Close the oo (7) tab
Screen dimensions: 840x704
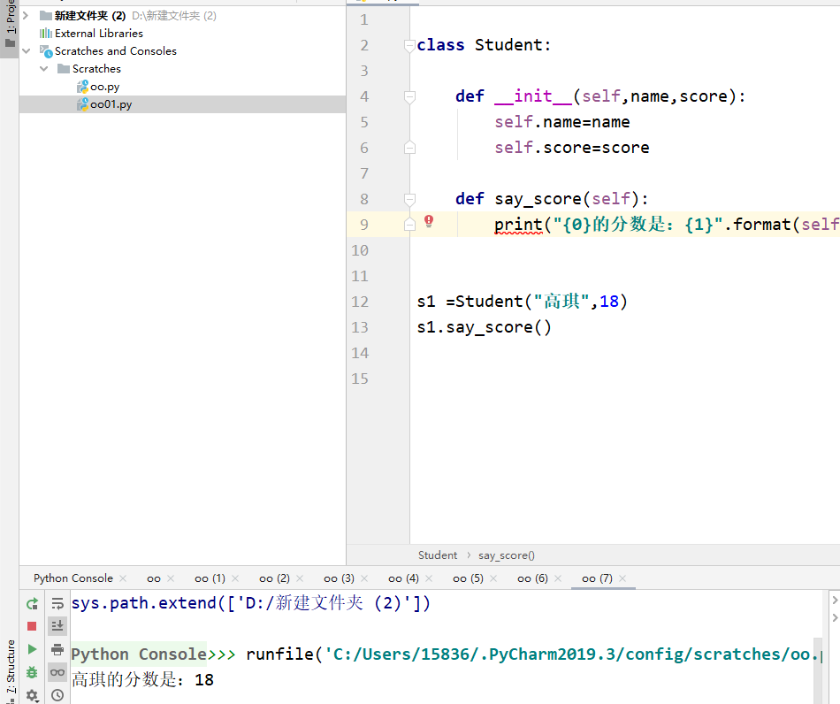(622, 578)
